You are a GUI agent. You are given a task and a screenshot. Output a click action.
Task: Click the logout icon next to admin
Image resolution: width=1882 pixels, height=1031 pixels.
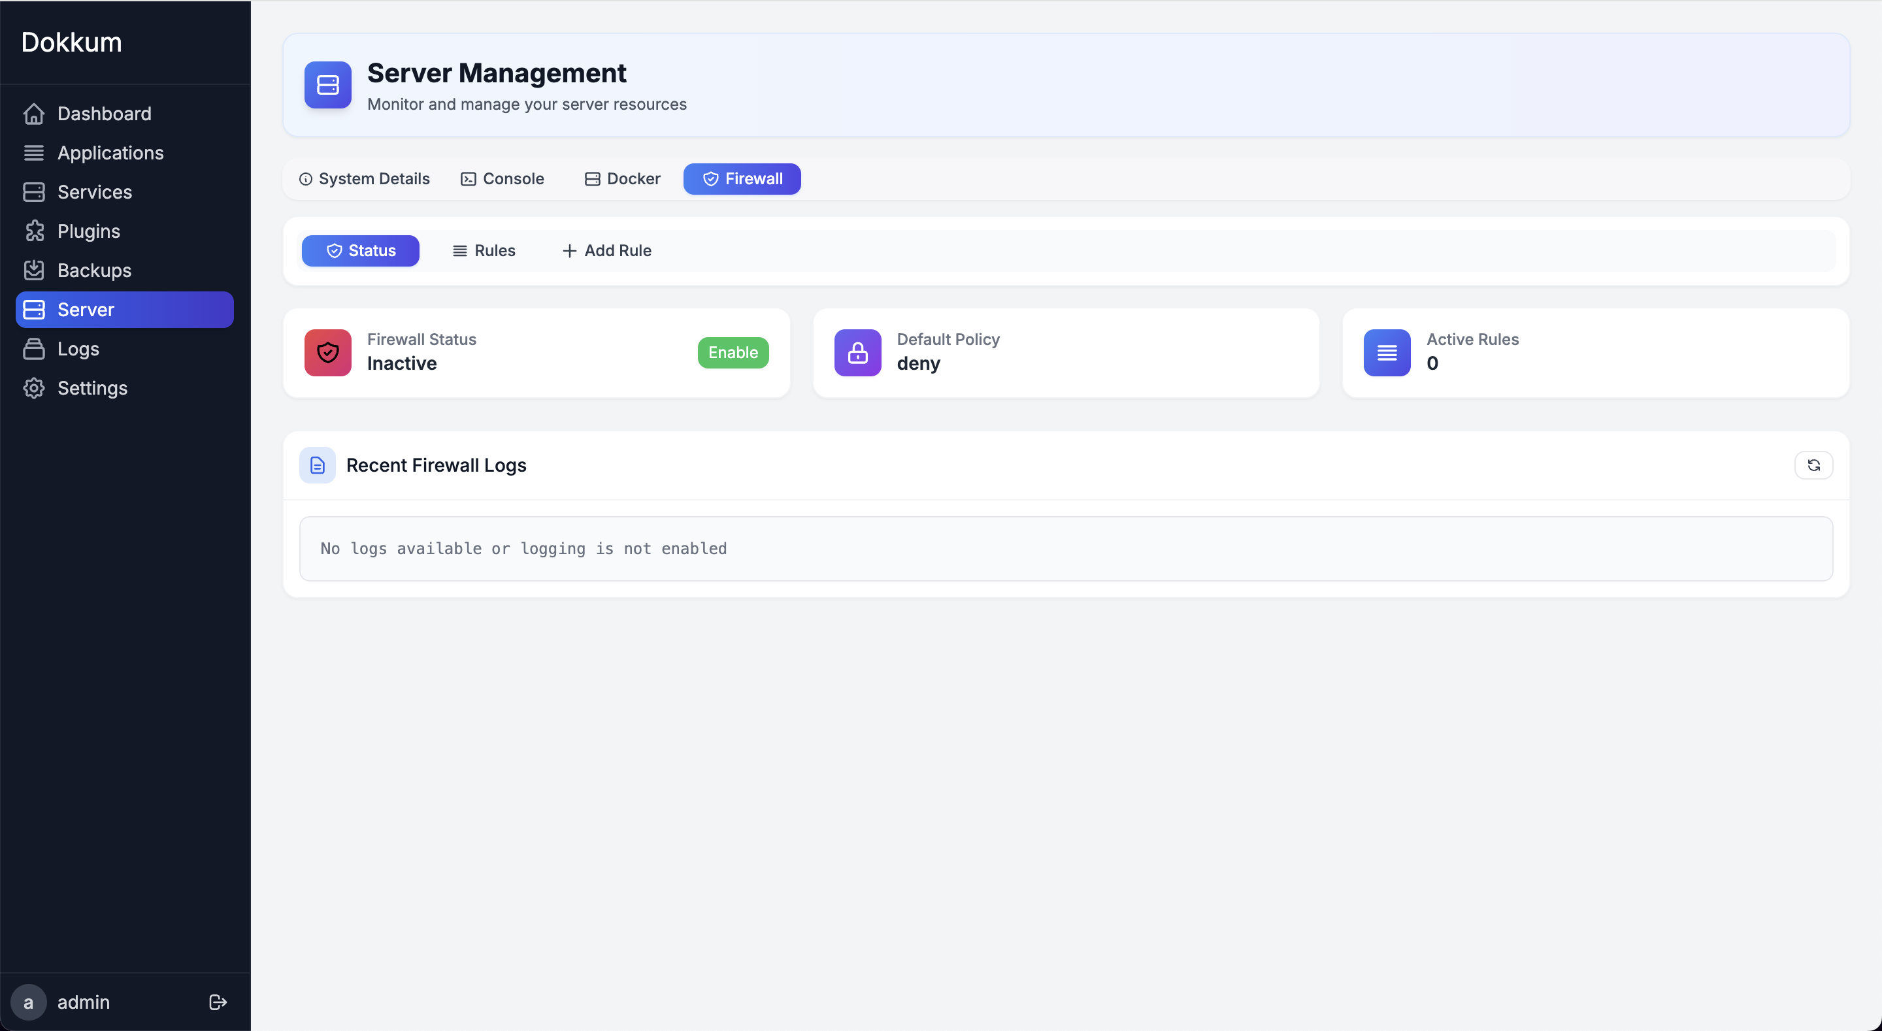(x=217, y=1002)
